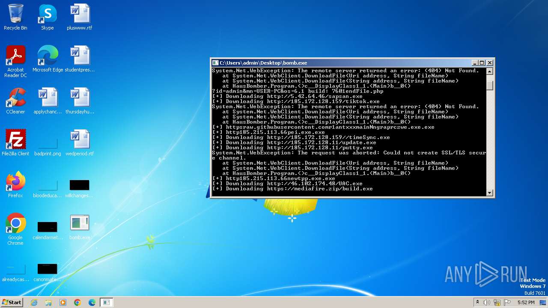Launch Firefox from the desktop

(15, 185)
